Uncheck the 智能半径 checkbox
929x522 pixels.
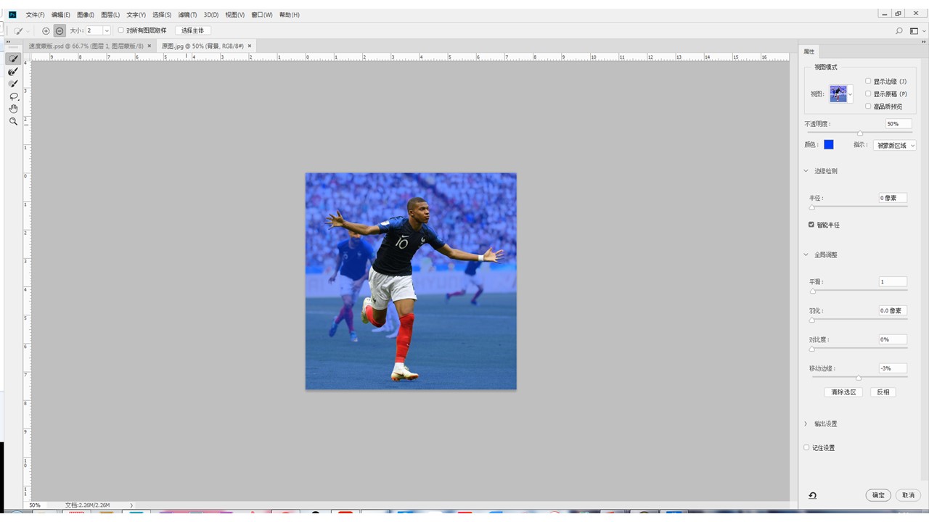click(811, 225)
